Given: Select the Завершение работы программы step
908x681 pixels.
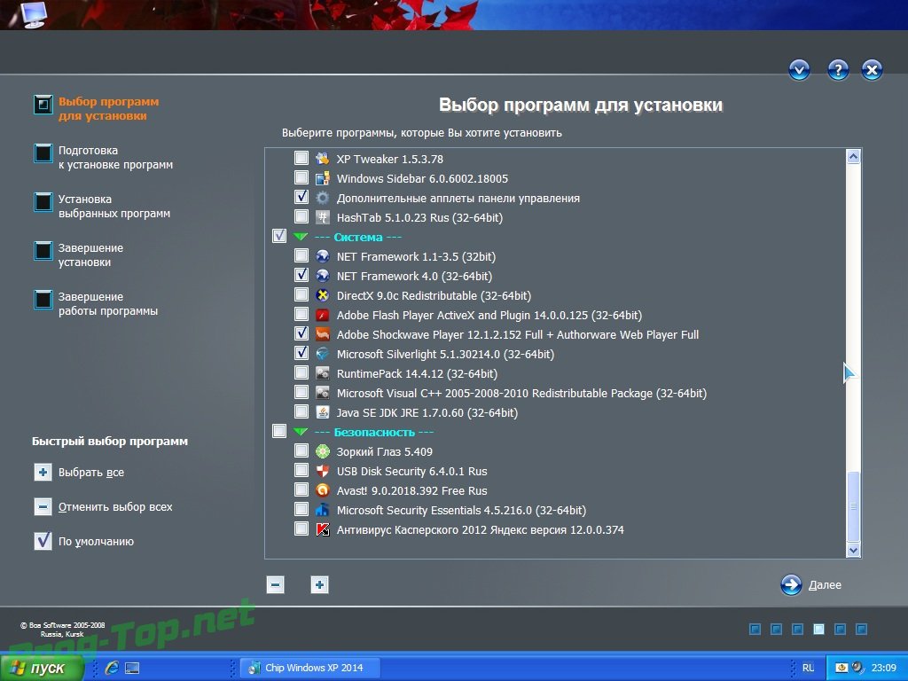Looking at the screenshot, I should click(x=96, y=303).
